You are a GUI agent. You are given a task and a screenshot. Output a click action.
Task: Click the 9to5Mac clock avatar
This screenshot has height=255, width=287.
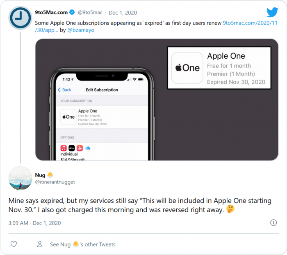click(20, 18)
